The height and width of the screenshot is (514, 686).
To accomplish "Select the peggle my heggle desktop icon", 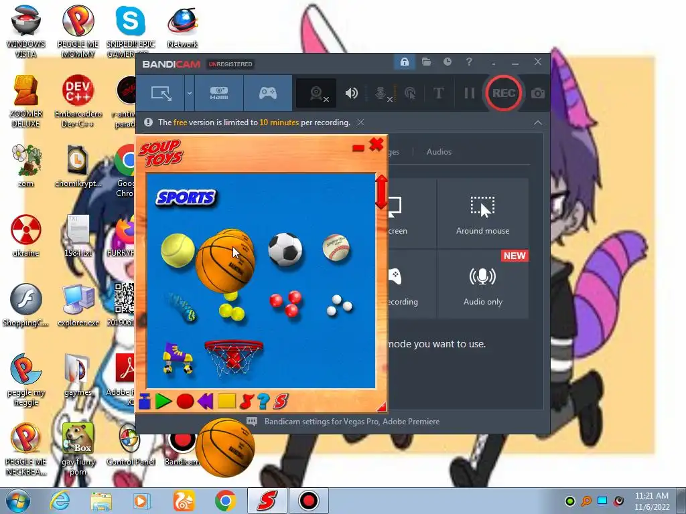I will point(26,379).
